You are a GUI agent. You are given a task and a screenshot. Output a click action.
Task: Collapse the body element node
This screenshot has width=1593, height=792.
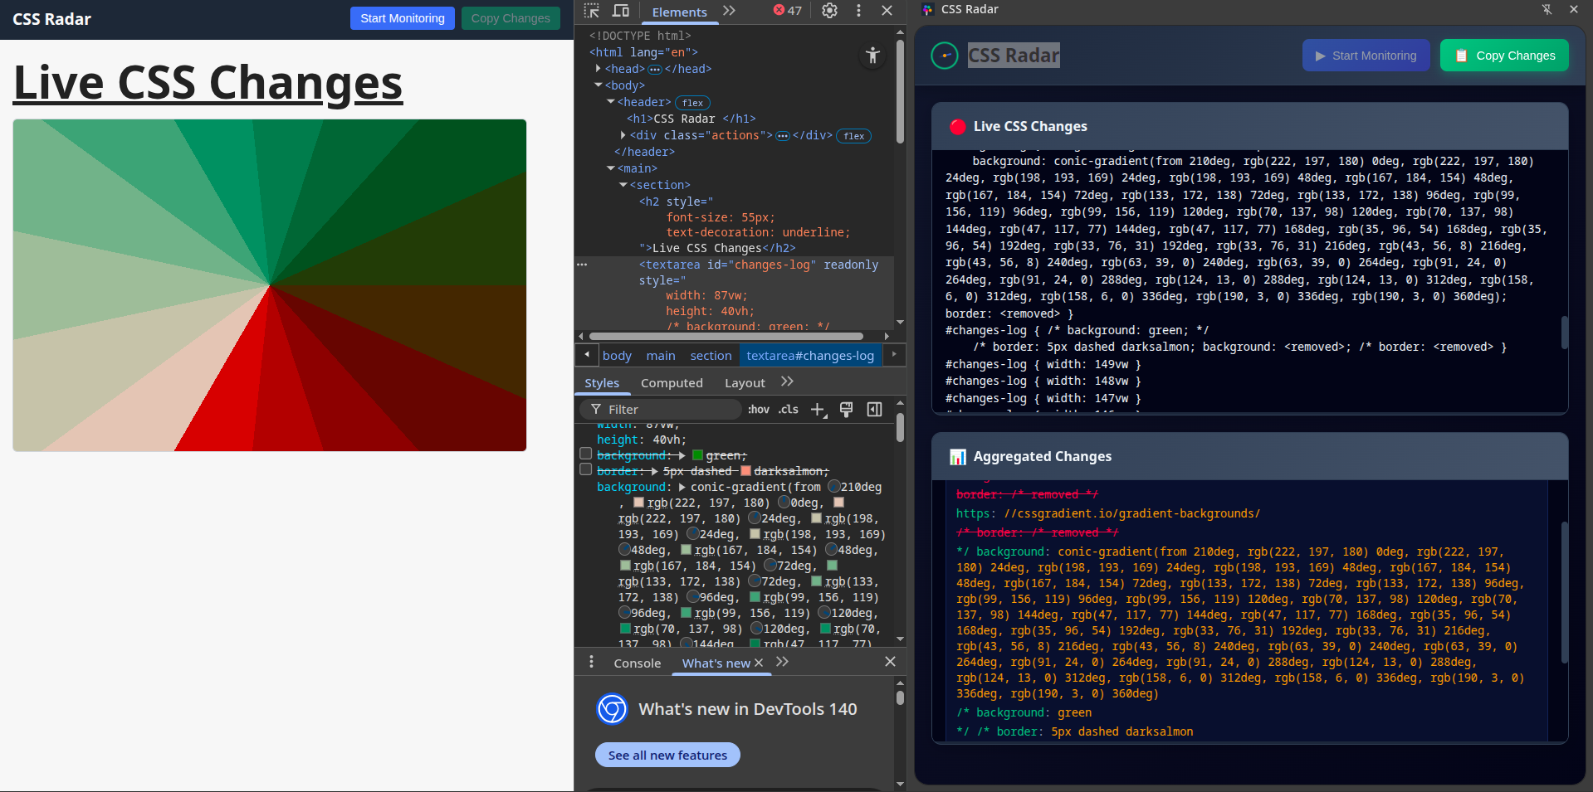pos(599,85)
